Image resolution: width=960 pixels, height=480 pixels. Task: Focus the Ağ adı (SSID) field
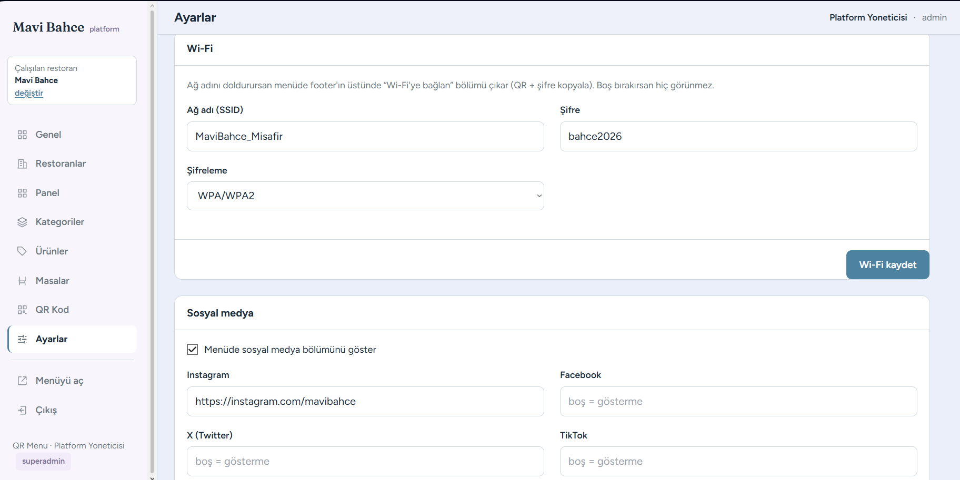(x=365, y=137)
